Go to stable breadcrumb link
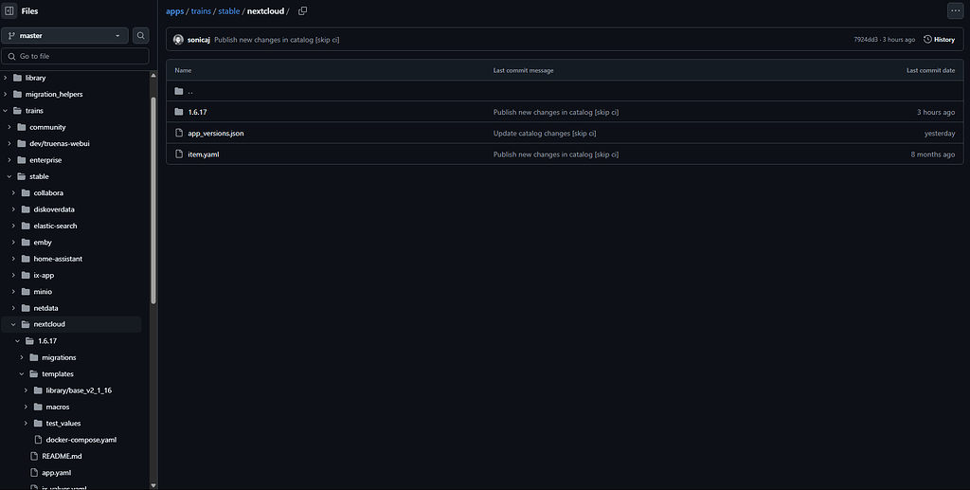 point(229,11)
